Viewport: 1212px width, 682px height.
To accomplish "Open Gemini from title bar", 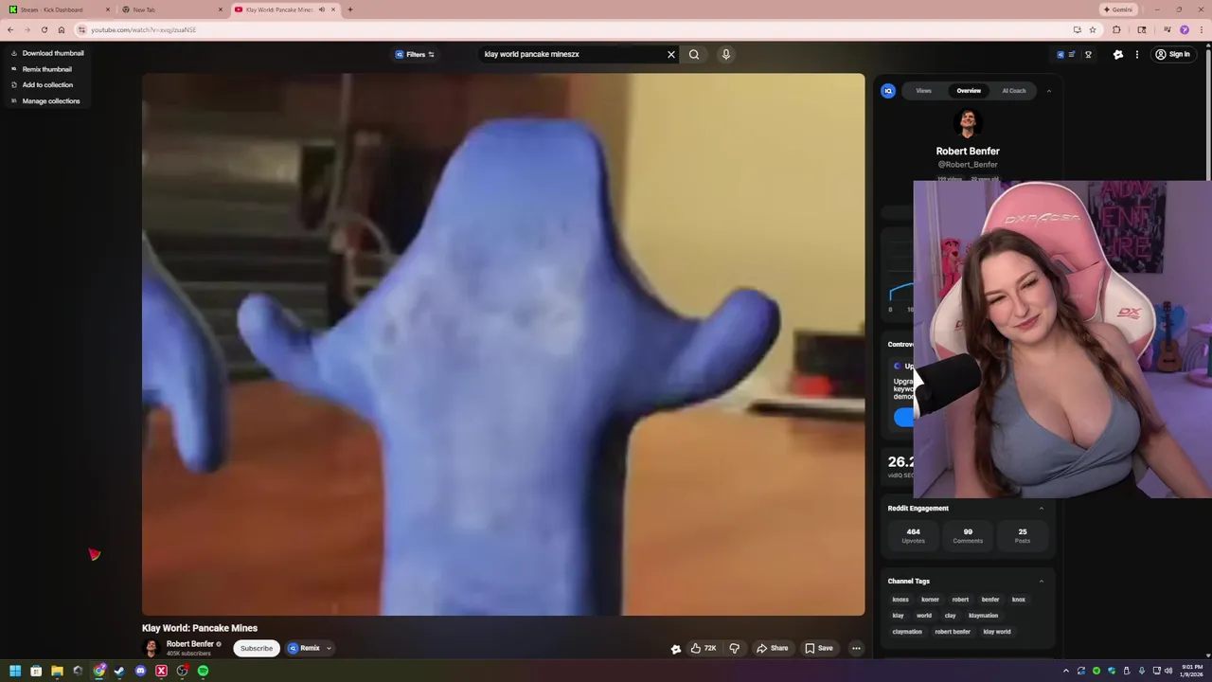I will click(x=1118, y=9).
